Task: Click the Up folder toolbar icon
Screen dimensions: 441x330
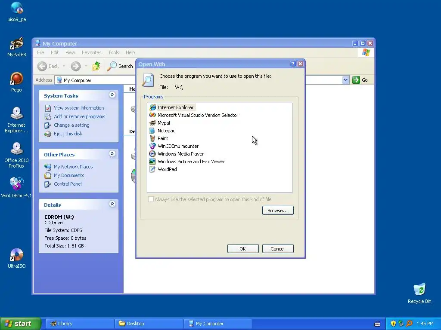Action: point(96,66)
